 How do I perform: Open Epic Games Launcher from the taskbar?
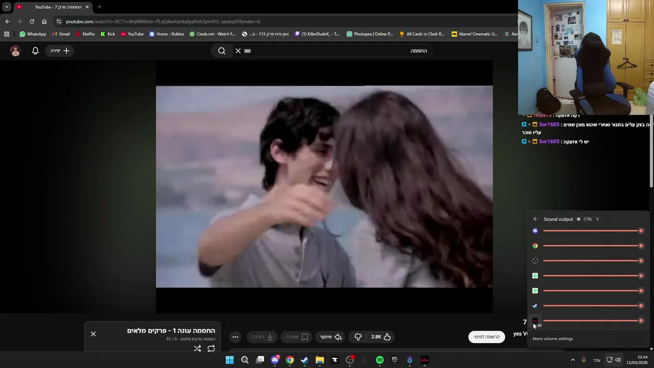point(394,360)
